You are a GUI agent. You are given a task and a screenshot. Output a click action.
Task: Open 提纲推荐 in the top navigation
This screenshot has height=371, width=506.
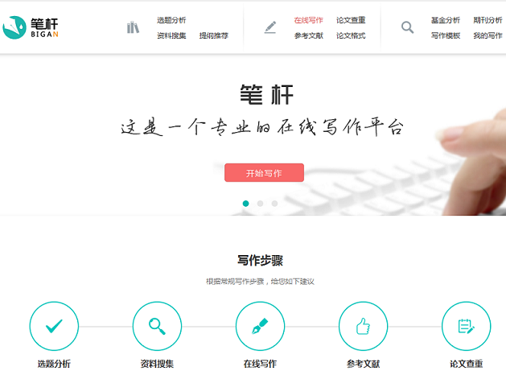(x=214, y=35)
